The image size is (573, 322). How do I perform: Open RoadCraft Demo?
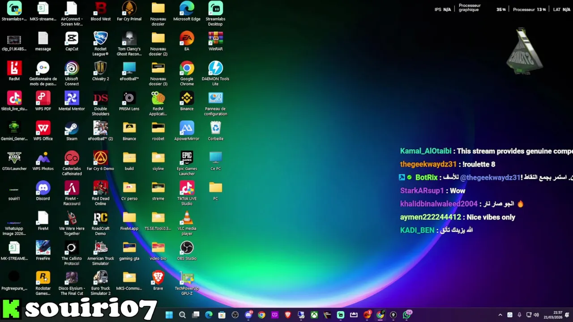(x=100, y=223)
